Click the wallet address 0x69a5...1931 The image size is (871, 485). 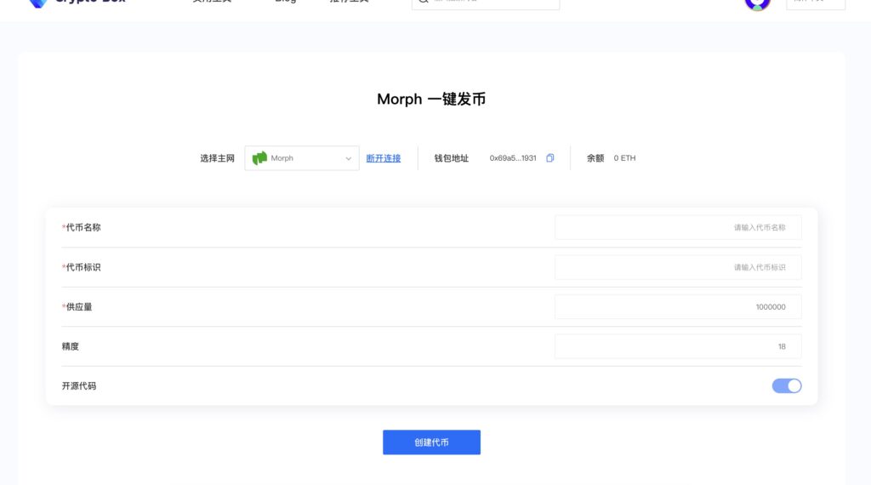[513, 158]
